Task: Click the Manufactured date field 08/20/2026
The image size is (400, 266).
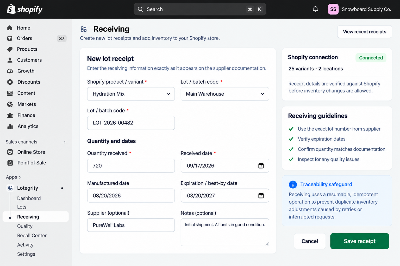Action: [131, 196]
